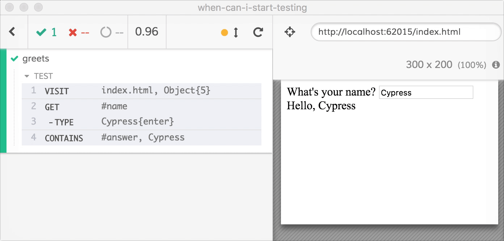Select the TYPE Cypress{enter} command

click(141, 122)
